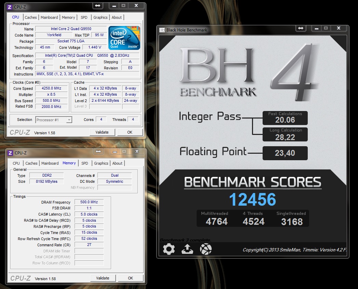Click the Multiplier value 'x 8.5'

[51, 94]
